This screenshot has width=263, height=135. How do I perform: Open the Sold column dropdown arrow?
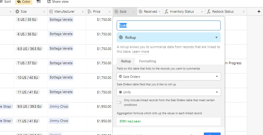(x=134, y=12)
